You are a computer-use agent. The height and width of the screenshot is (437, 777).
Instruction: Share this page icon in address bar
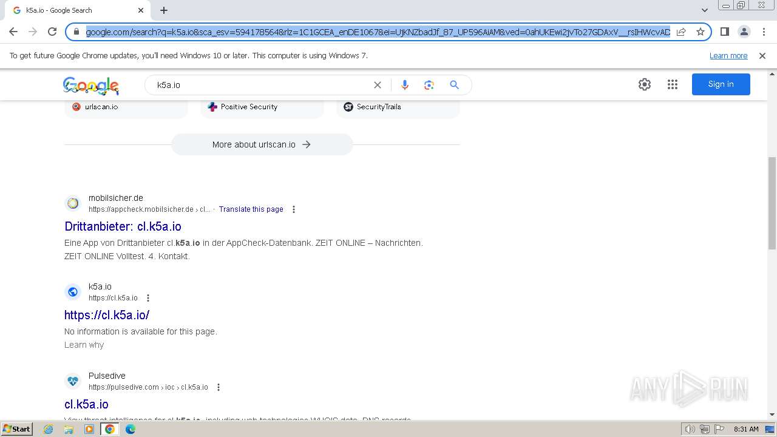681,32
